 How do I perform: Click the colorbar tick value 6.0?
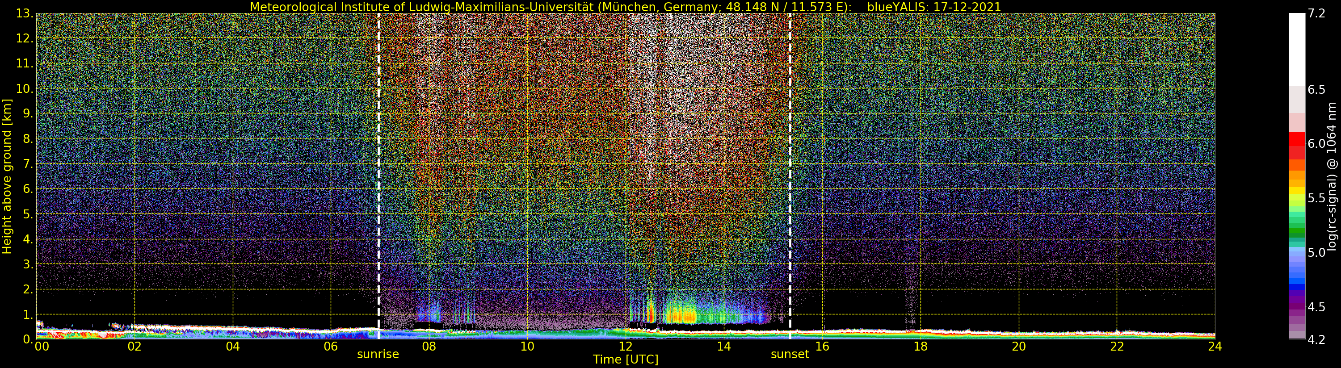click(1316, 144)
